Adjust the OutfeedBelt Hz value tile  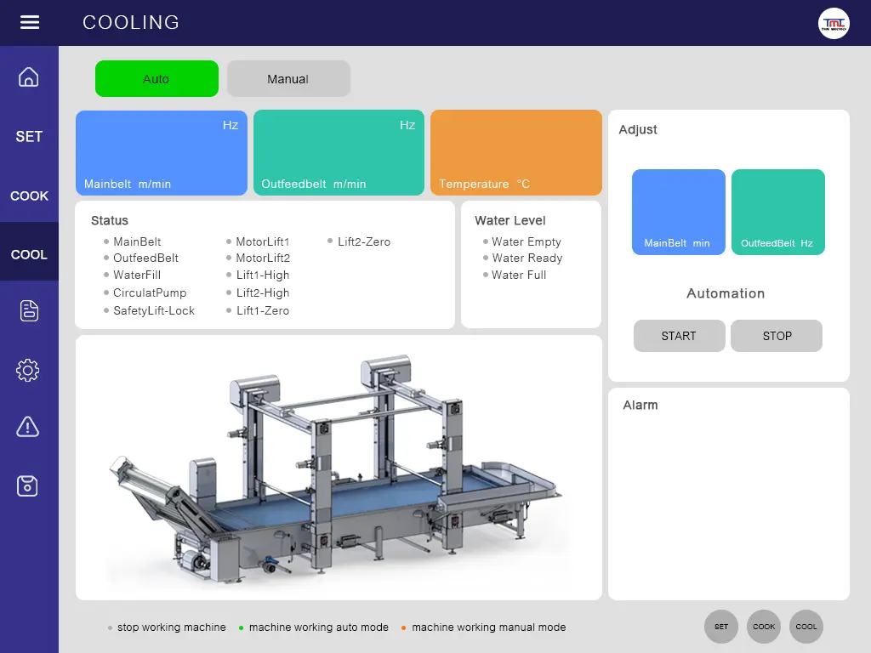(x=777, y=212)
